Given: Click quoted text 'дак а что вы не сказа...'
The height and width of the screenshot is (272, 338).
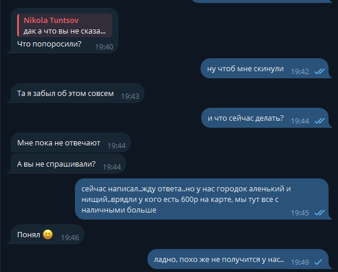Looking at the screenshot, I should [x=65, y=31].
